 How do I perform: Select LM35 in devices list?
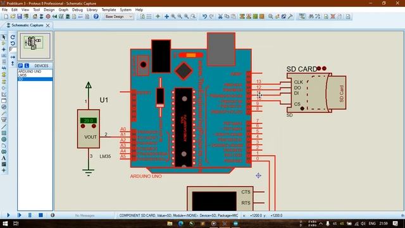tap(35, 75)
